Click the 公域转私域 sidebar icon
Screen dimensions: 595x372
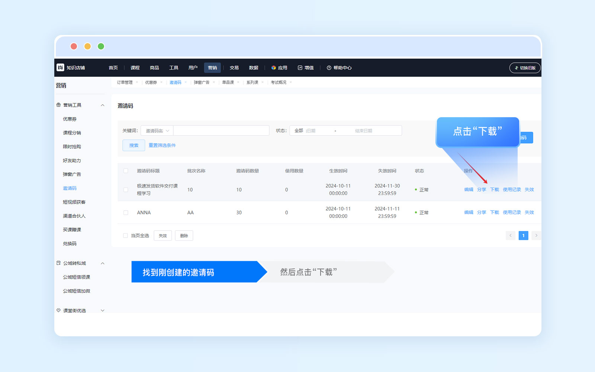pyautogui.click(x=58, y=263)
